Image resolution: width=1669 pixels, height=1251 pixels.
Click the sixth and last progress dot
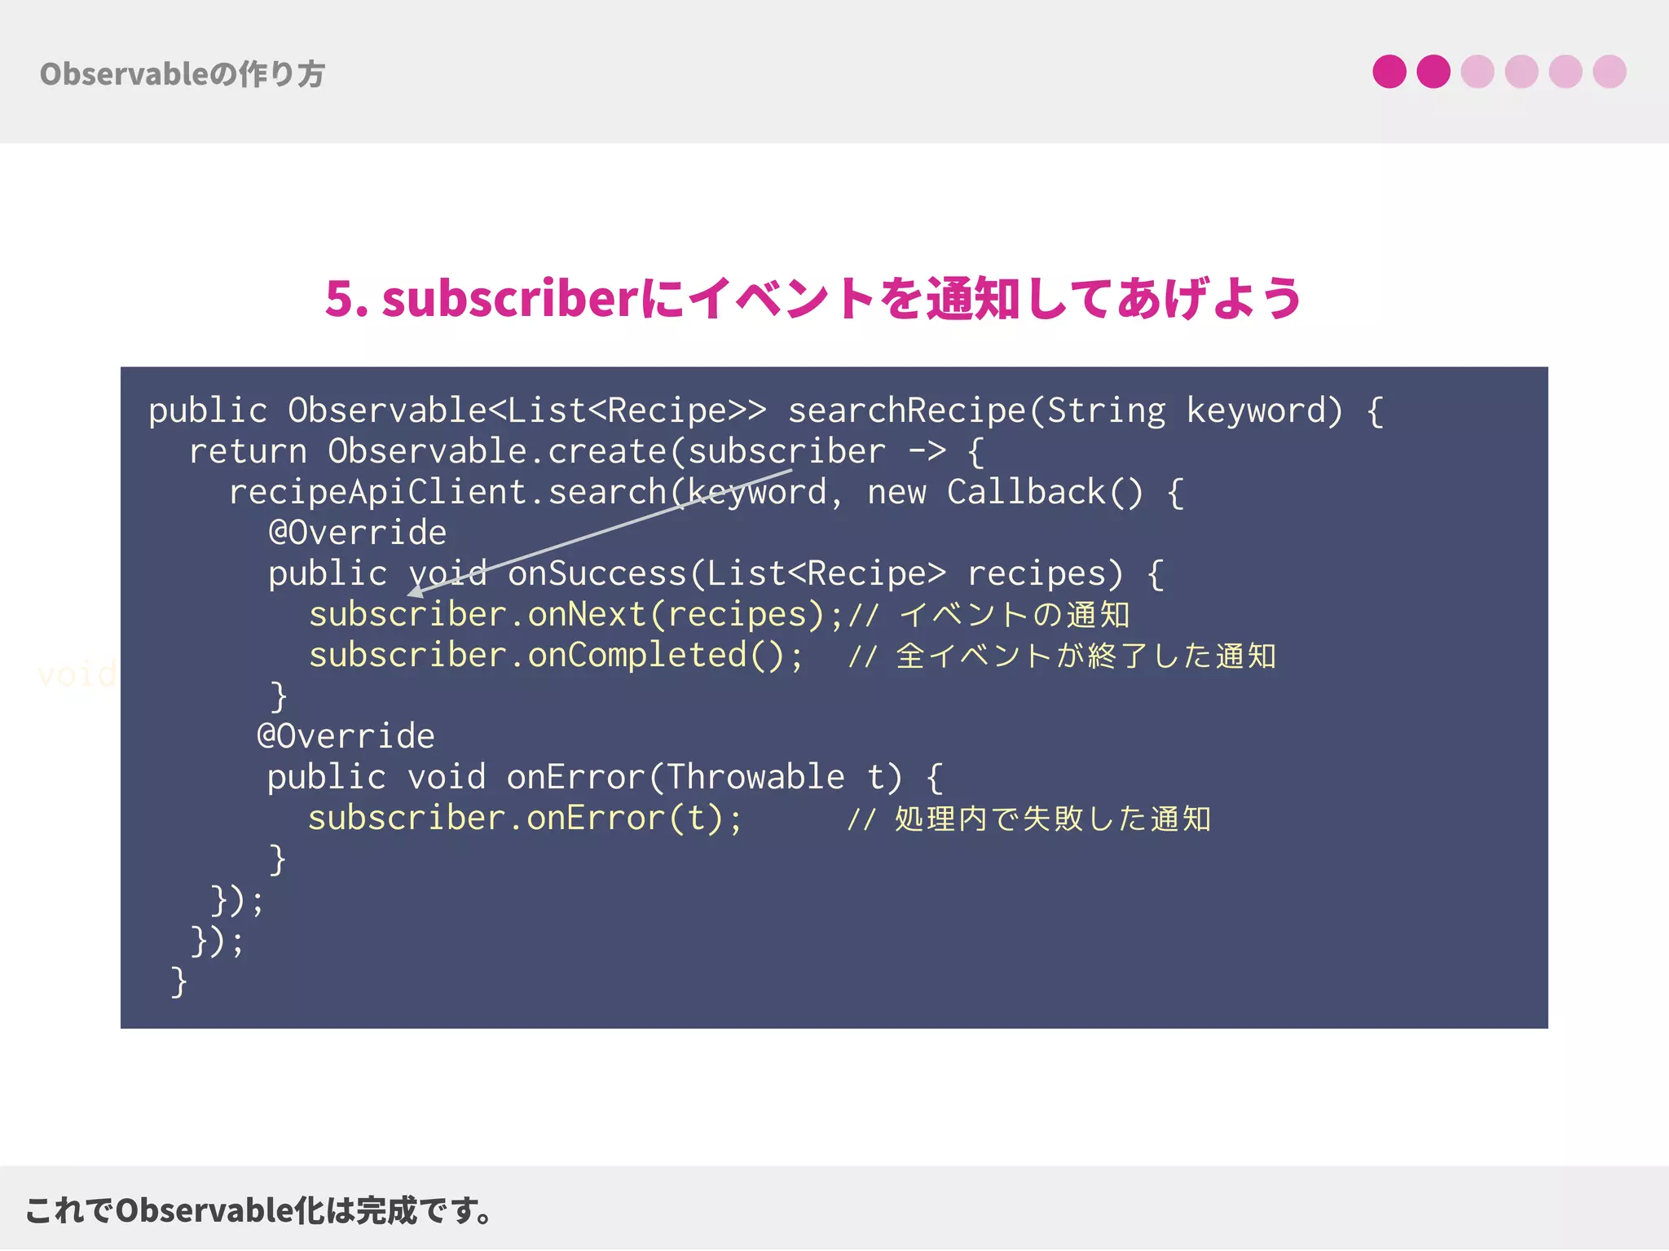point(1610,72)
